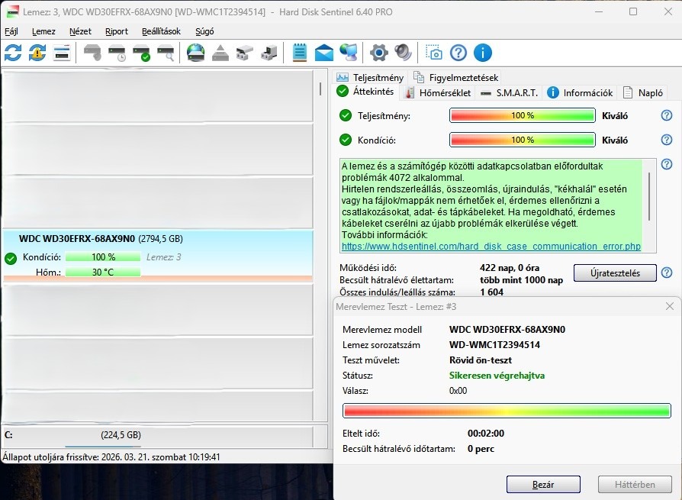Click the 30 °C temperature bar
Viewport: 682px width, 500px height.
pyautogui.click(x=103, y=273)
